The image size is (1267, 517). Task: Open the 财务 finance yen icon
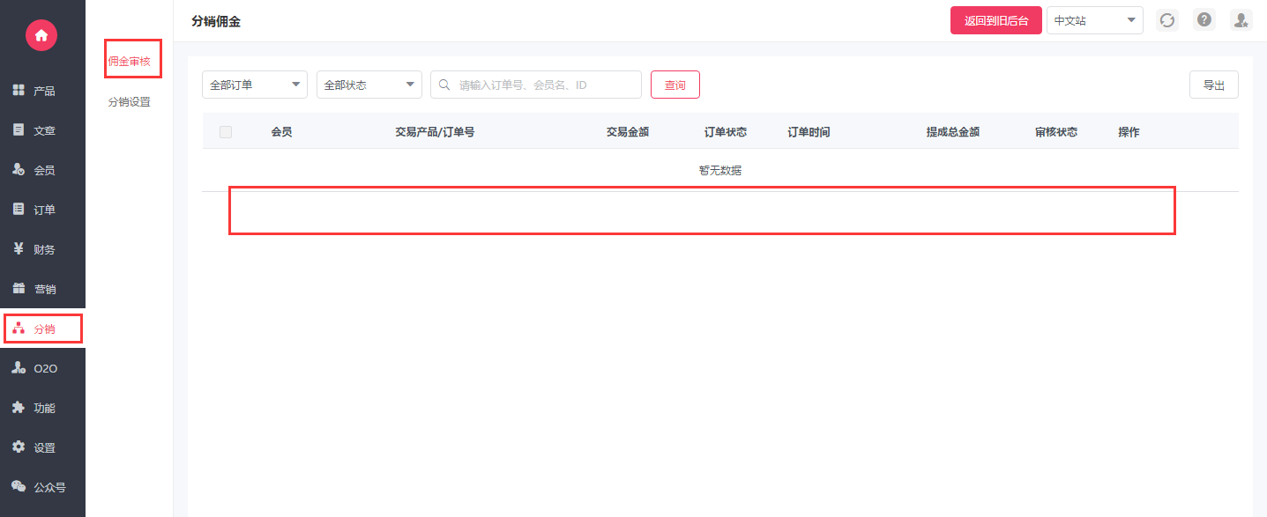19,249
